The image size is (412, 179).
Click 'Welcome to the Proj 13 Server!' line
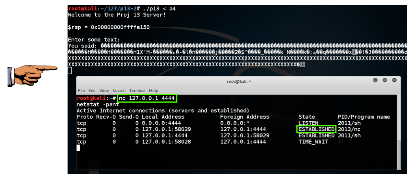pyautogui.click(x=117, y=15)
